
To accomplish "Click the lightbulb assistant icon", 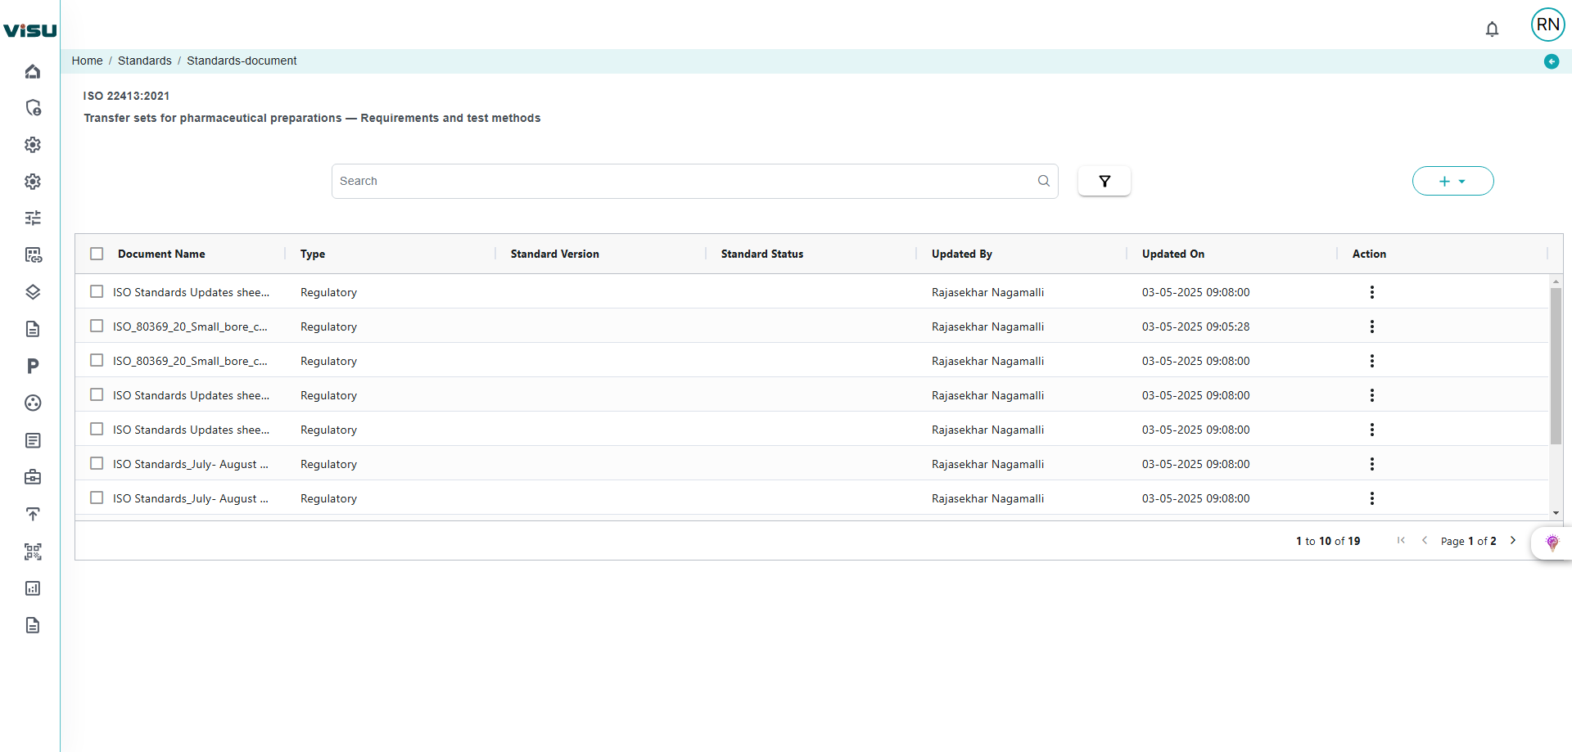I will [x=1552, y=543].
